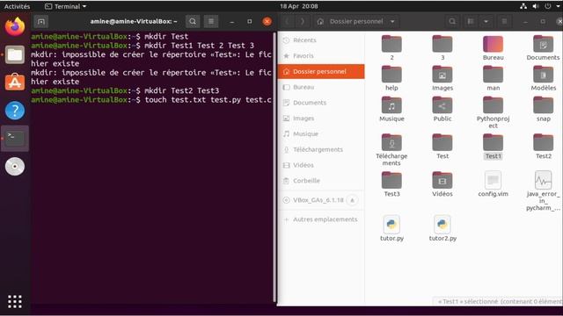Select the Terminal icon in the dock

click(x=15, y=139)
